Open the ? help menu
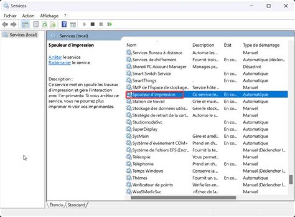 (x=65, y=16)
